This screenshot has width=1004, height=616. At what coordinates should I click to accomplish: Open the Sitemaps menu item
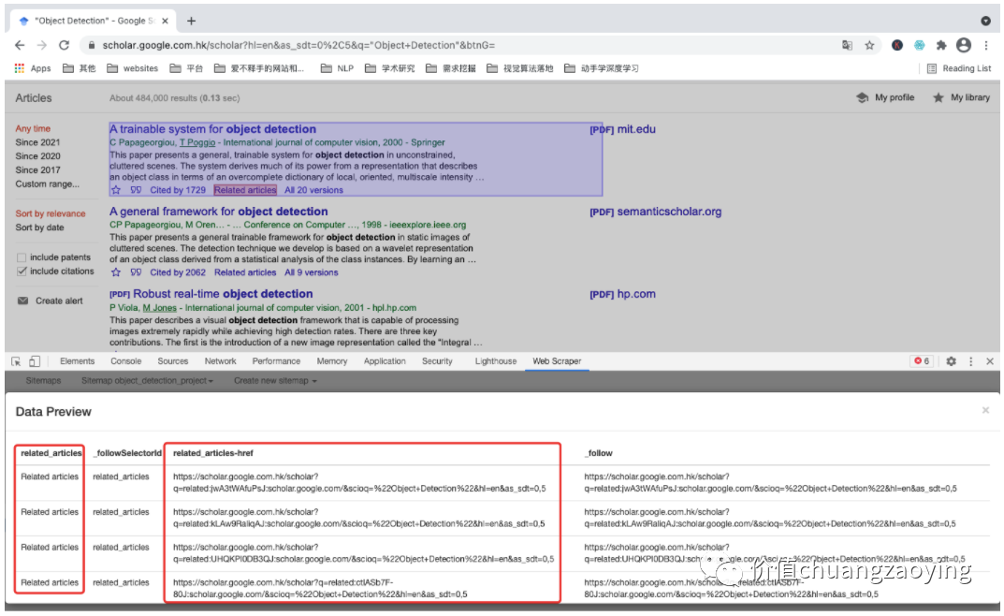(44, 381)
